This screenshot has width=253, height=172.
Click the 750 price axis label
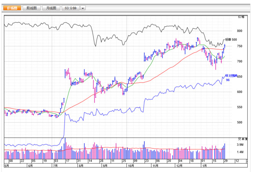240,46
